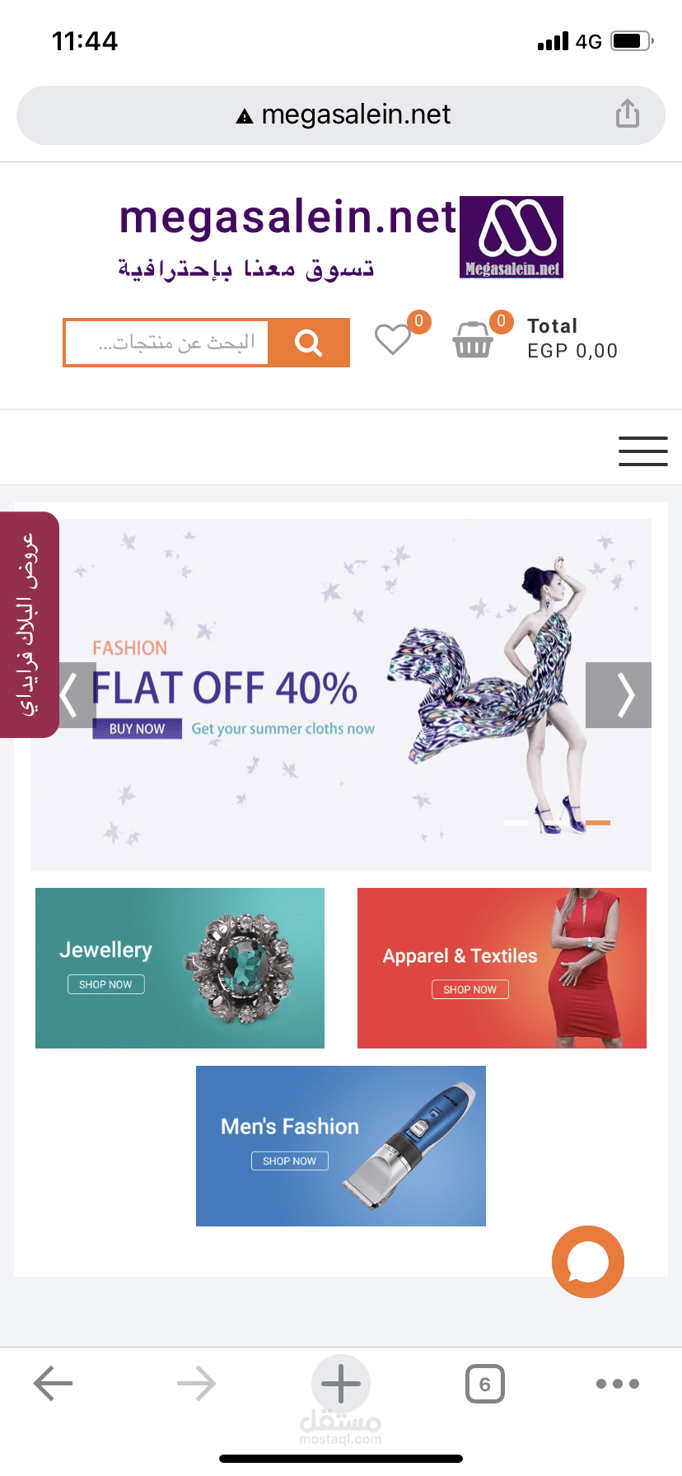Click SHOP NOW under Apparel & Textiles
Viewport: 682px width, 1476px height.
[x=470, y=989]
